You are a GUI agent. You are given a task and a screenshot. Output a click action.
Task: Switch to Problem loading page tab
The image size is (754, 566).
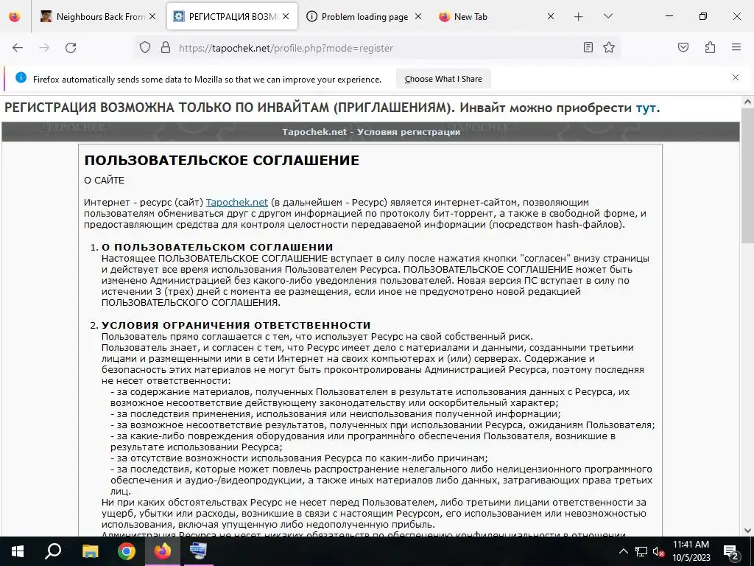pyautogui.click(x=364, y=17)
